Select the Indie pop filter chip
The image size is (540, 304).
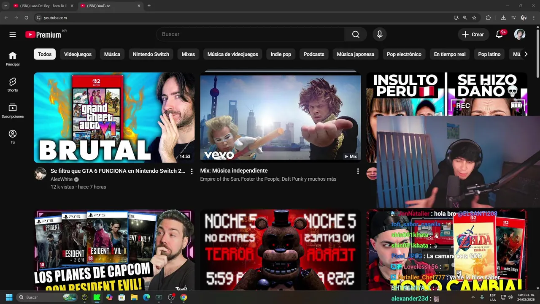pos(281,54)
